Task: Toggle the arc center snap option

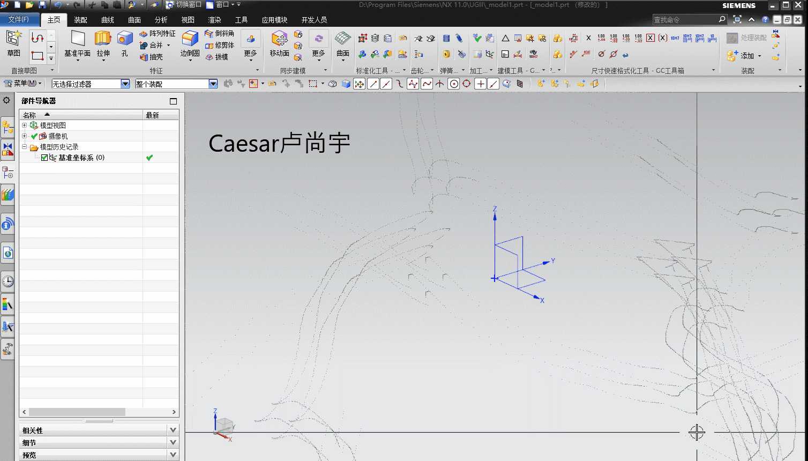Action: click(x=454, y=84)
